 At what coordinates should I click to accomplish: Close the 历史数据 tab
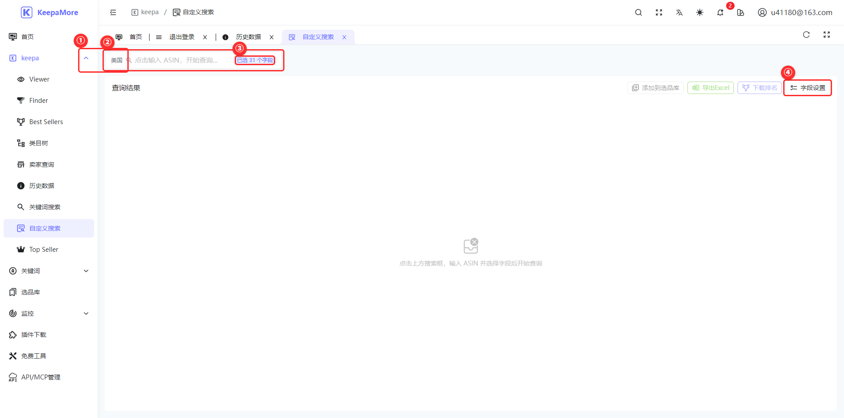[272, 37]
